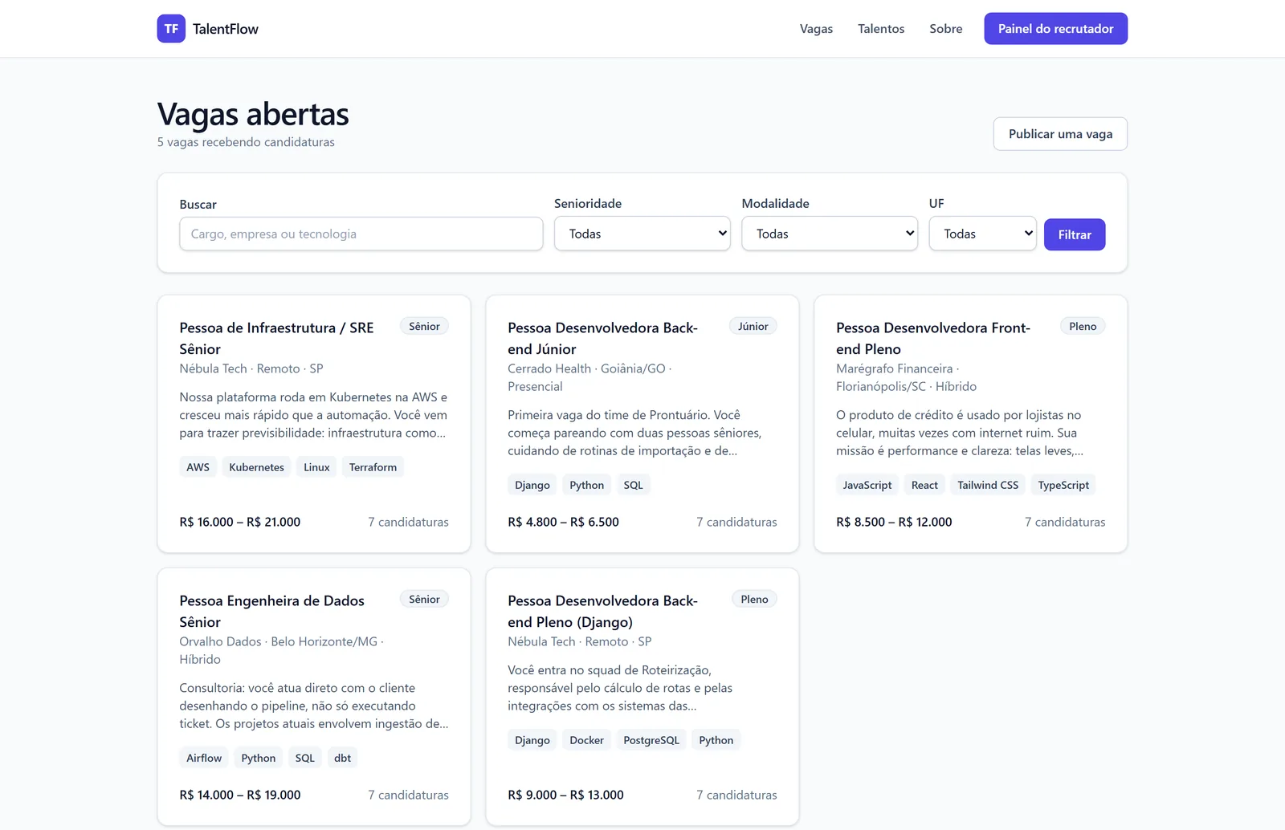Click the Kubernetes tag on SRE card

click(x=256, y=467)
